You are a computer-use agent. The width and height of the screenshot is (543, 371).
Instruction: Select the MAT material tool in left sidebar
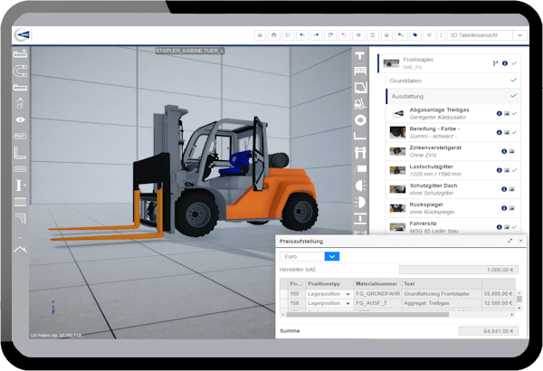21,136
